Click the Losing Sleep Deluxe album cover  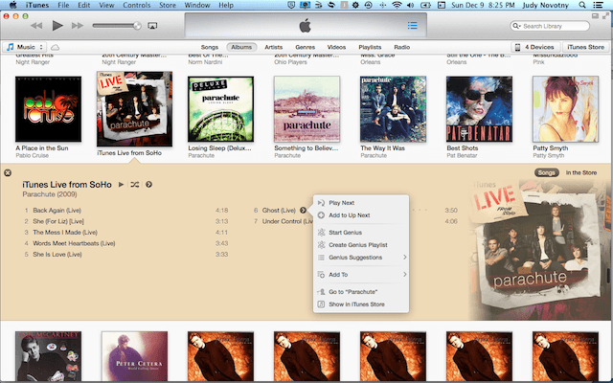point(220,109)
